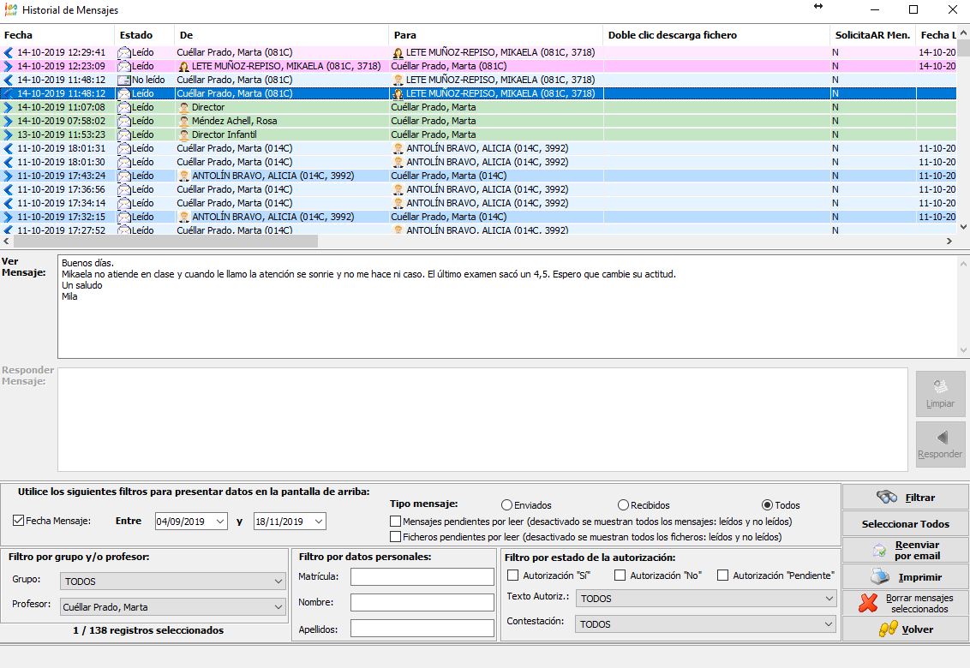
Task: Click the Matrícula input field
Action: (422, 576)
